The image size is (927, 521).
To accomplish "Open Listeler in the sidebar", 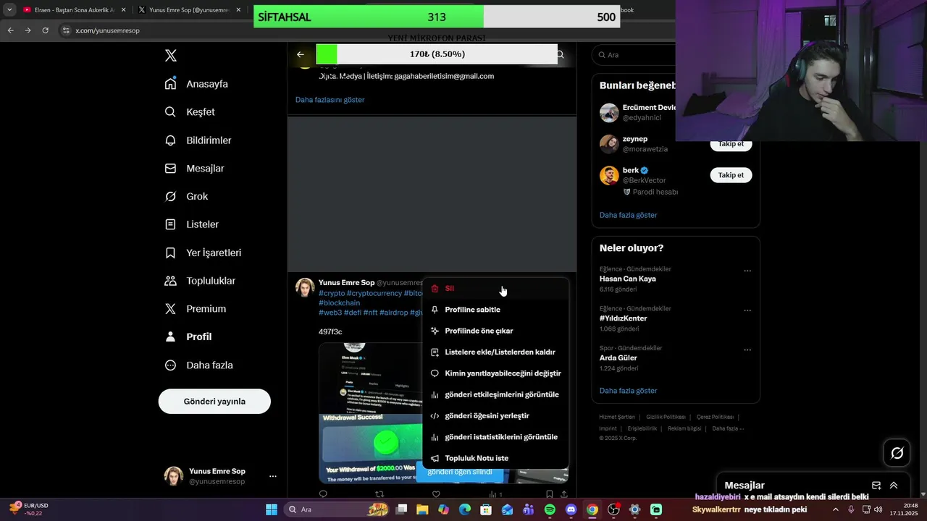I will [x=192, y=224].
